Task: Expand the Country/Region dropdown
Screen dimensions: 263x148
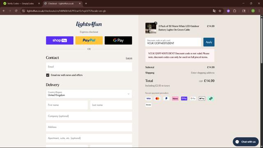Action: 89,94
